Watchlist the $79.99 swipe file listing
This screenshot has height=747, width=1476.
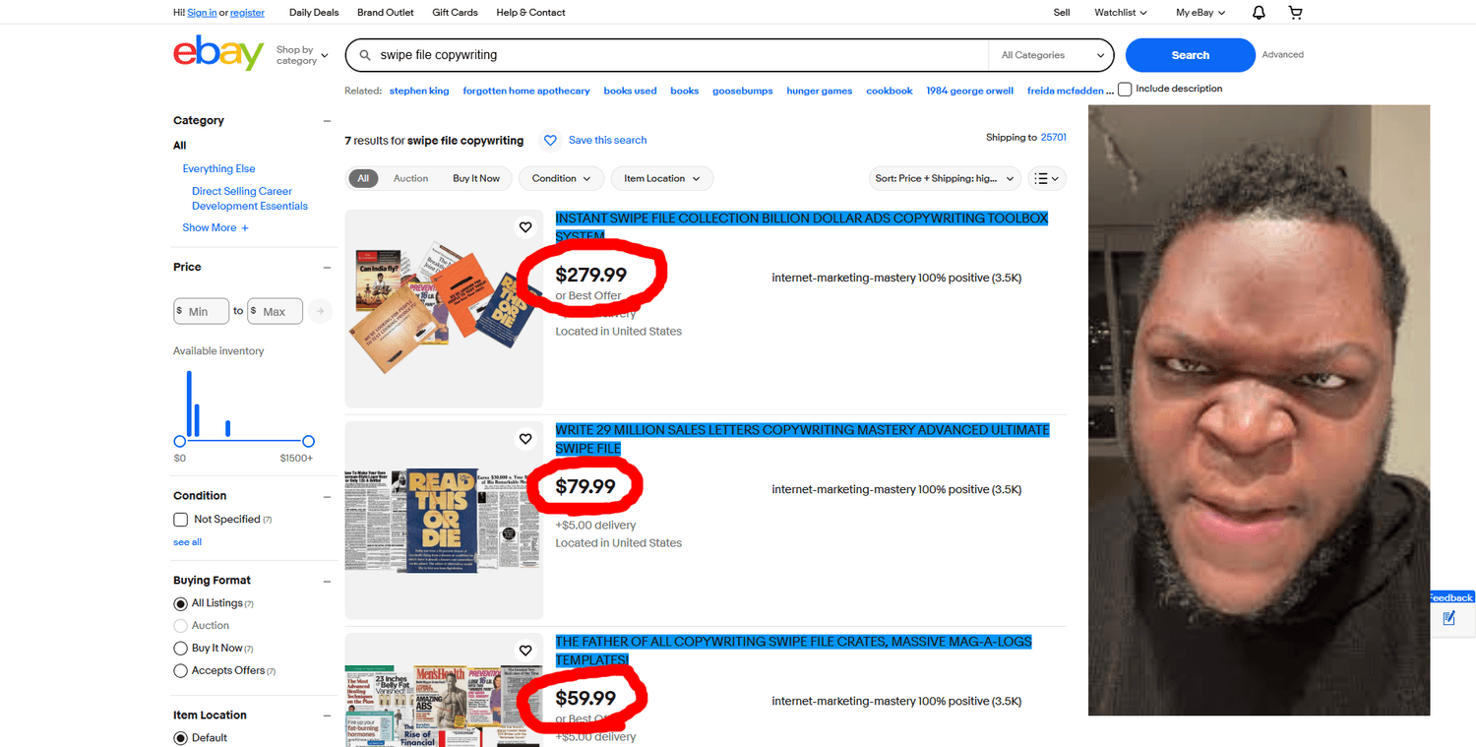click(525, 439)
